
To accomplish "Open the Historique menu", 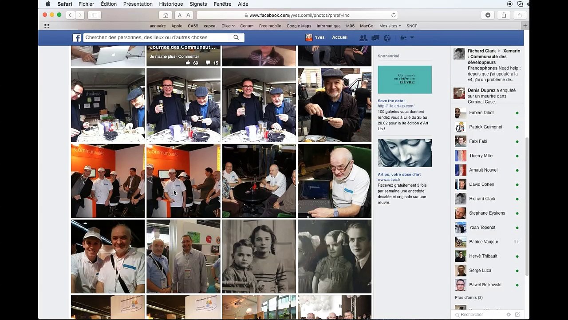I will pyautogui.click(x=171, y=4).
